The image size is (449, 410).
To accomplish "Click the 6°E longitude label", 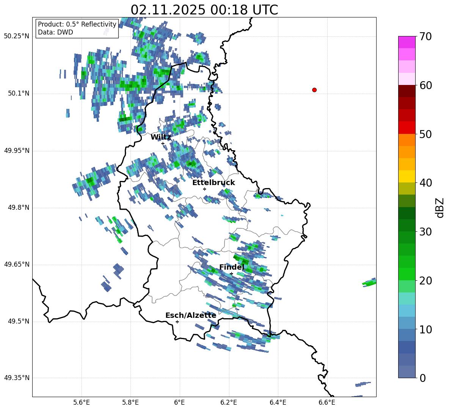I will (x=179, y=402).
